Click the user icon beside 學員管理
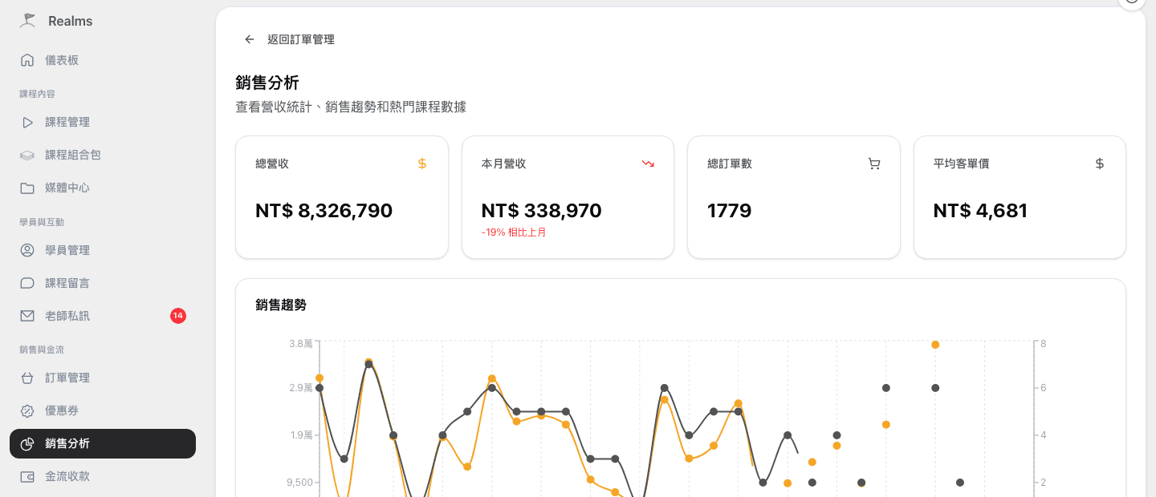Screen dimensions: 1156x497 pos(27,250)
